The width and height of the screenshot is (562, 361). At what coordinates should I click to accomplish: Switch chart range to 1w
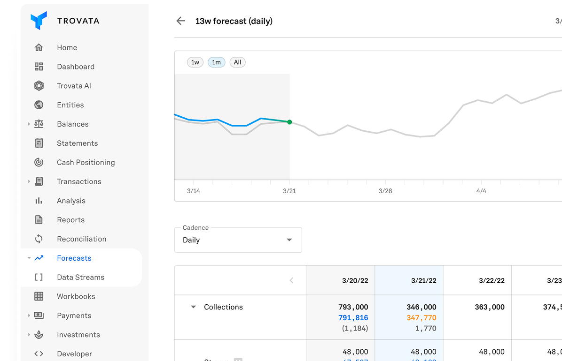tap(195, 62)
